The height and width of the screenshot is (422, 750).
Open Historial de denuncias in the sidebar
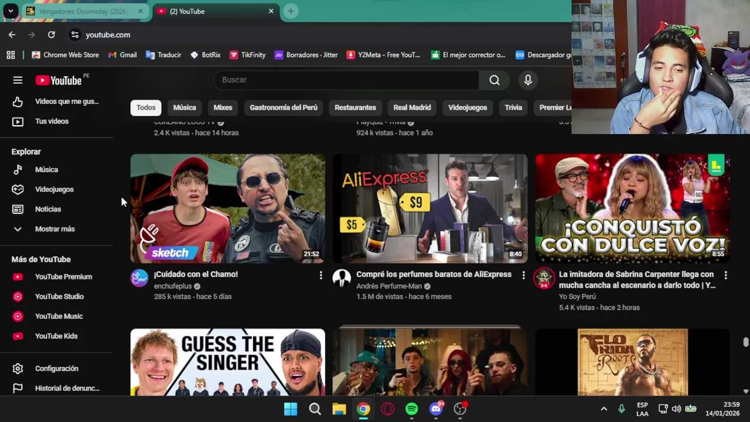click(x=67, y=388)
